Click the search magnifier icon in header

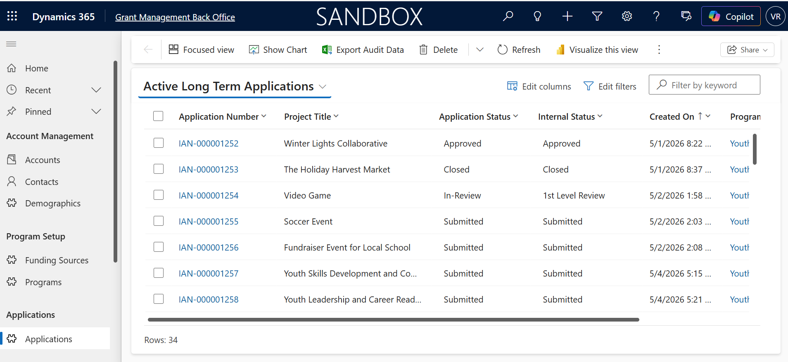[508, 16]
